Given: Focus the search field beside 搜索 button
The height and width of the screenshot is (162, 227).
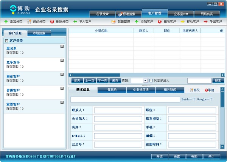Looking at the screenshot, I should coord(199,81).
